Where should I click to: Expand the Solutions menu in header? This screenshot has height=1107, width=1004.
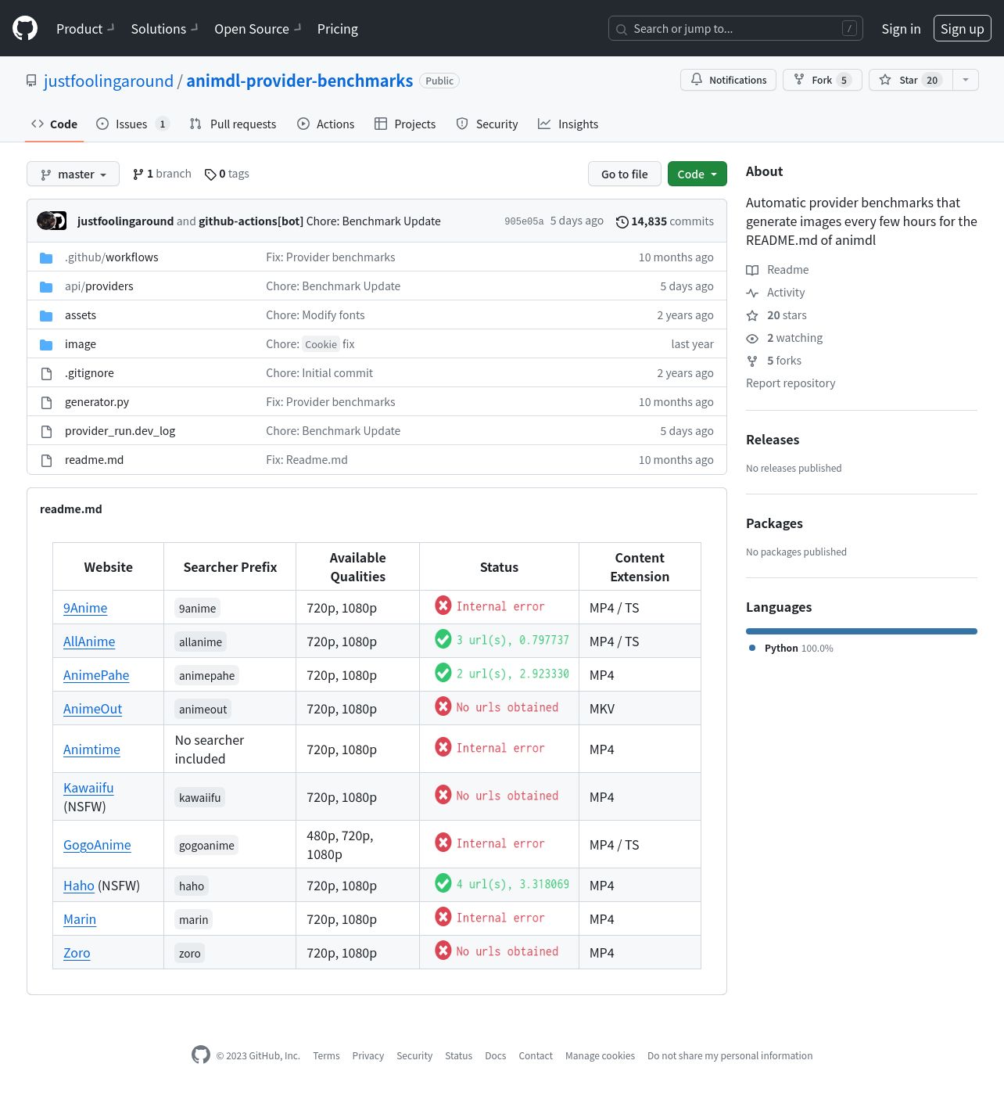coord(164,28)
